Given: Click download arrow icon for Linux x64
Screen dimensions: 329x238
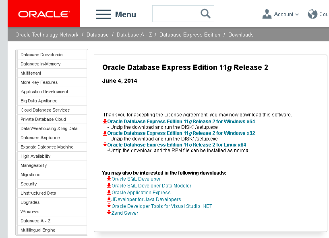Looking at the screenshot, I should click(x=105, y=145).
